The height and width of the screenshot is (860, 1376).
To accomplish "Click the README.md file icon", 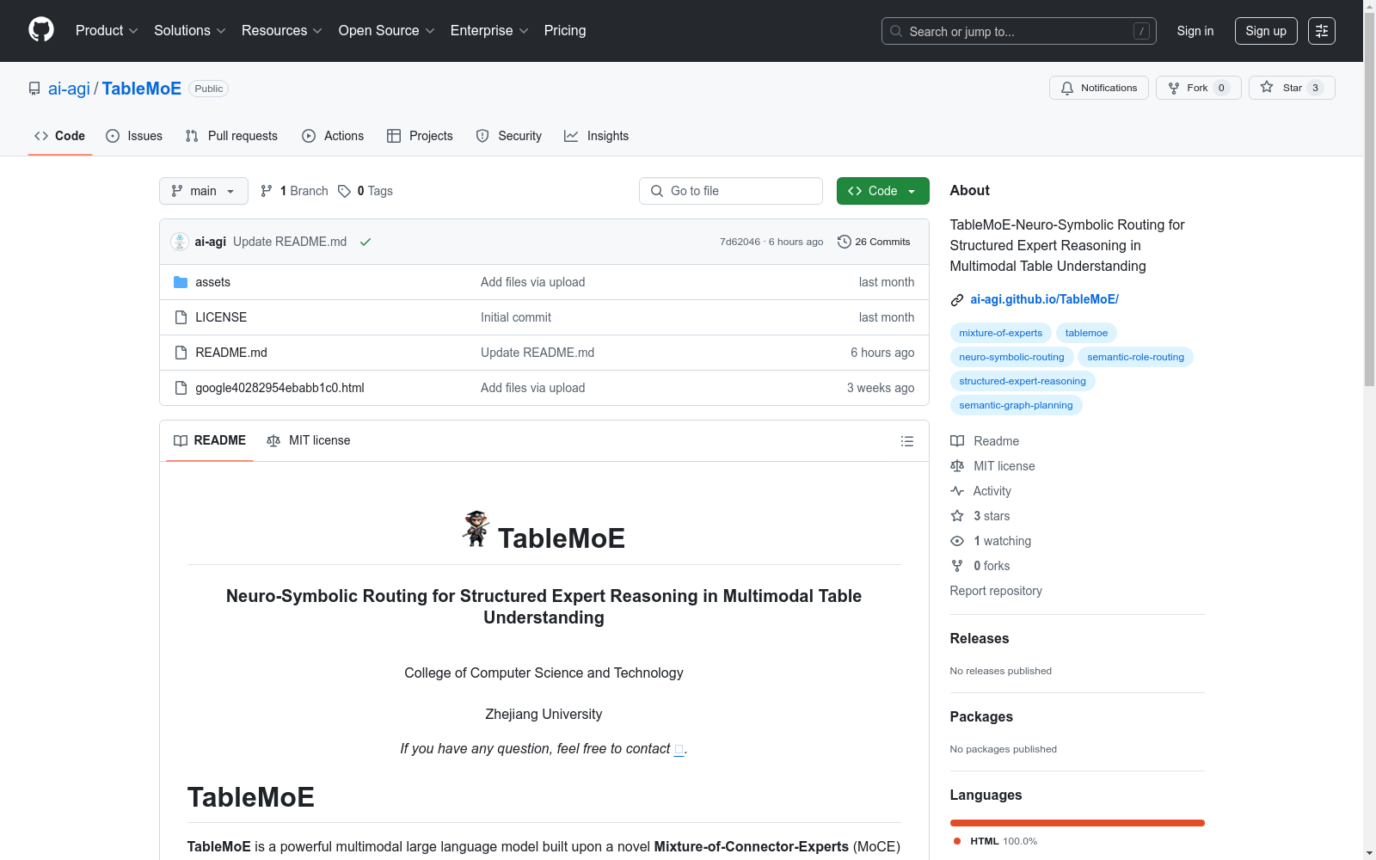I will tap(181, 353).
